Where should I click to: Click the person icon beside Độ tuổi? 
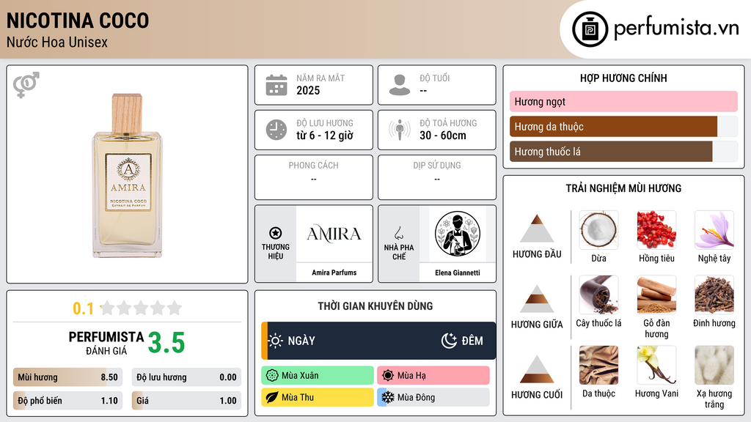coord(400,85)
